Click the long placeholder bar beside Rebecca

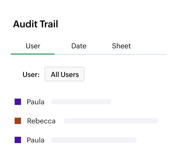pos(111,121)
